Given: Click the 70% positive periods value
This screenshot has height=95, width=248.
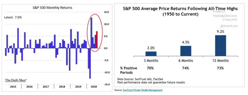Looking at the screenshot, I should coord(150,68).
